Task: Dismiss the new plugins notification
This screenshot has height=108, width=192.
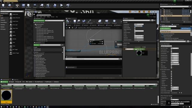Action: coord(181,104)
